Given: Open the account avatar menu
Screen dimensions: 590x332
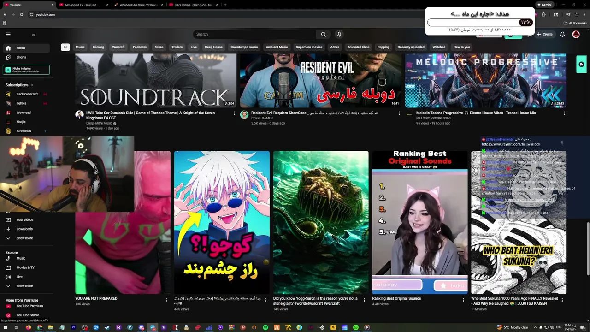Looking at the screenshot, I should point(576,34).
